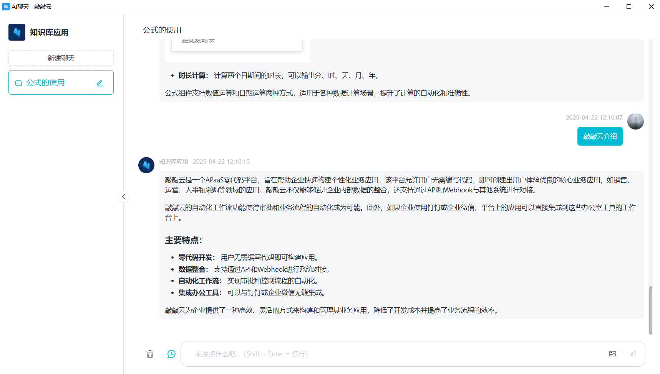Image resolution: width=660 pixels, height=374 pixels.
Task: Clear chat with the trash icon
Action: point(150,354)
